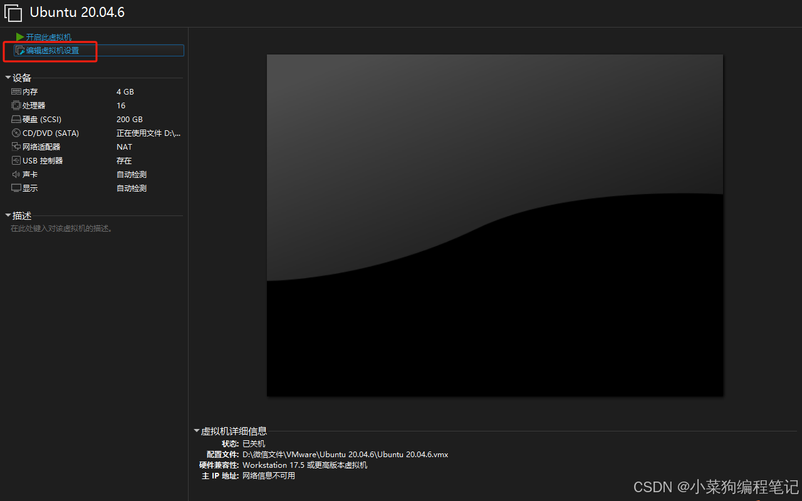Click the 硬件兼容性 label
The height and width of the screenshot is (501, 802).
tap(219, 465)
